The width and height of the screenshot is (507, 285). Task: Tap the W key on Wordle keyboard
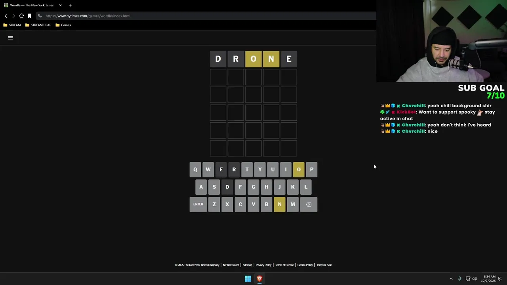coord(208,169)
